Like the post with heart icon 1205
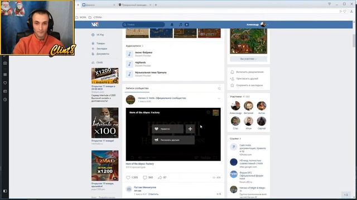This screenshot has width=357, height=200. (132, 178)
